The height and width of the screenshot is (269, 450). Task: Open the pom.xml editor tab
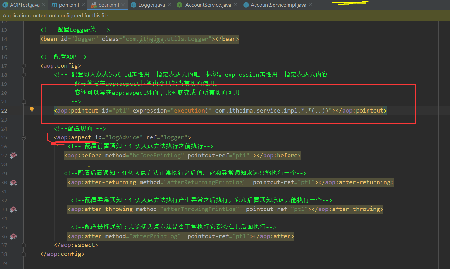click(69, 5)
